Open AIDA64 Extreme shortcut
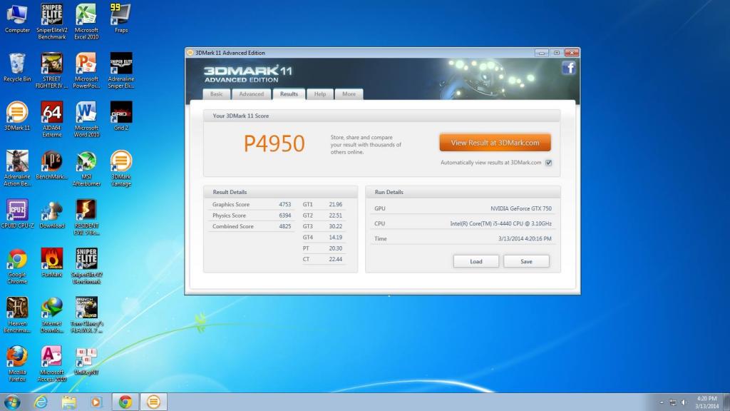 (51, 119)
